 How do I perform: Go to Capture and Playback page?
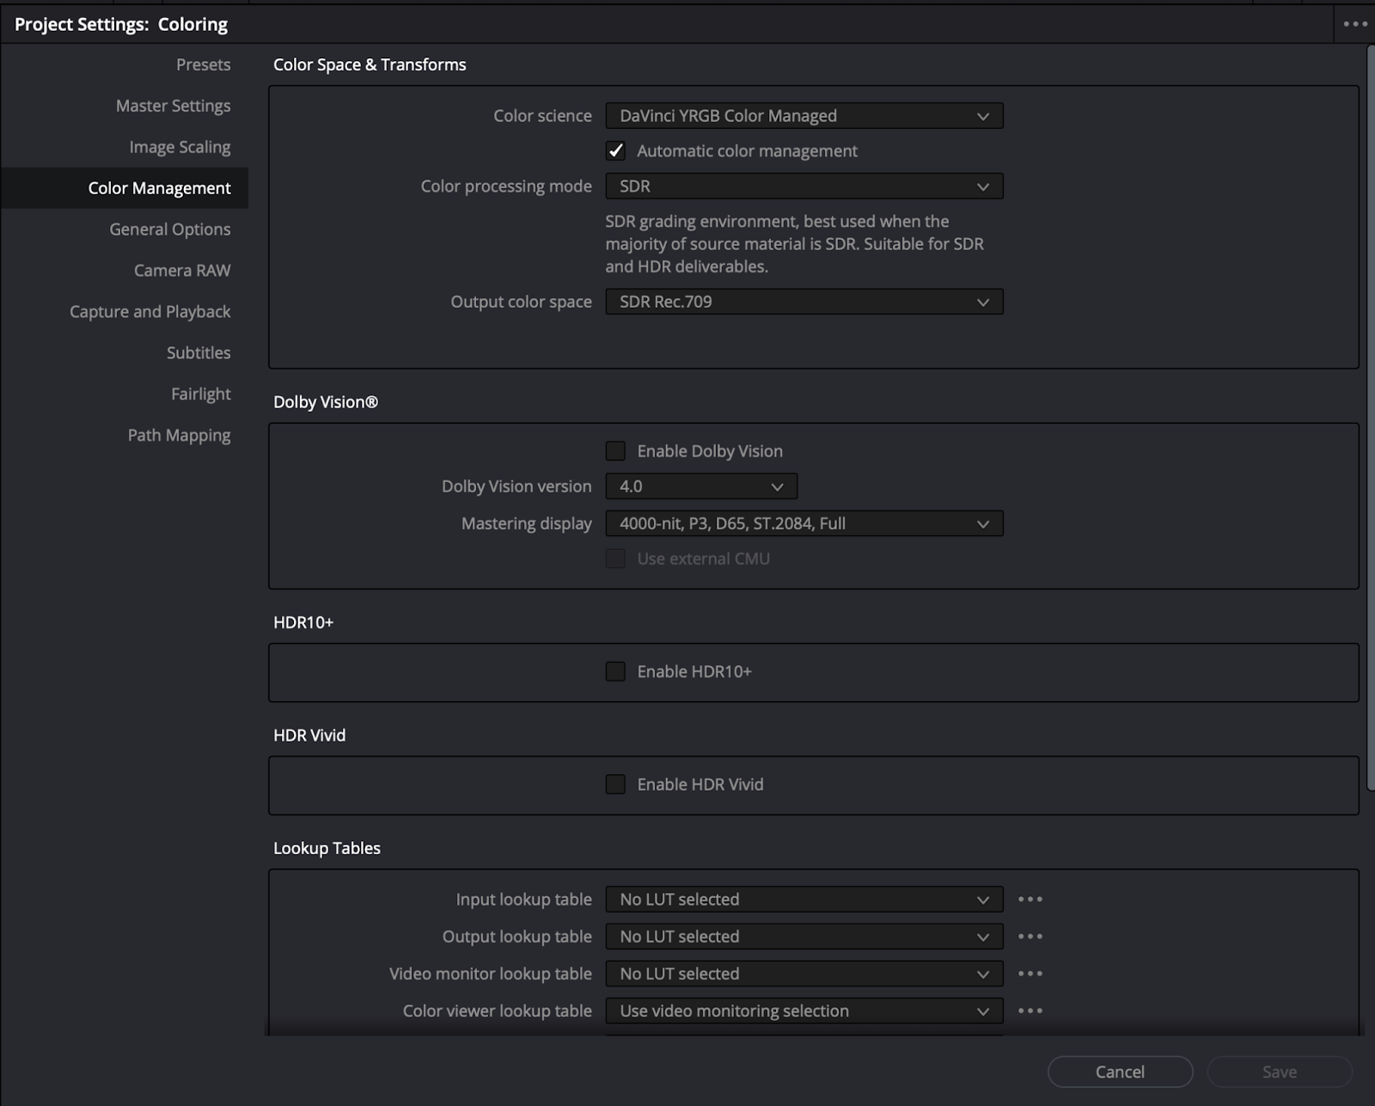(x=150, y=312)
